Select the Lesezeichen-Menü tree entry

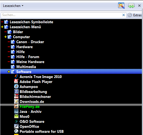click(x=25, y=27)
